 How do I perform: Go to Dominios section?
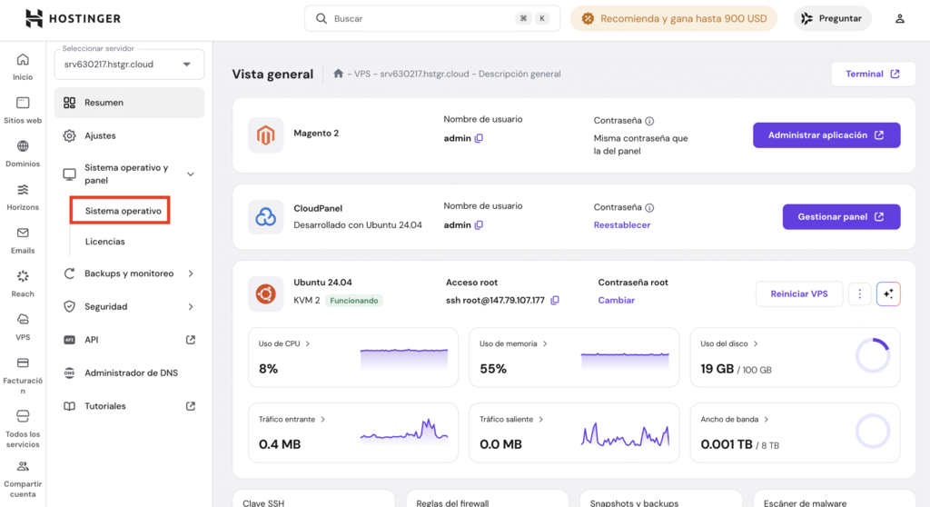point(23,154)
